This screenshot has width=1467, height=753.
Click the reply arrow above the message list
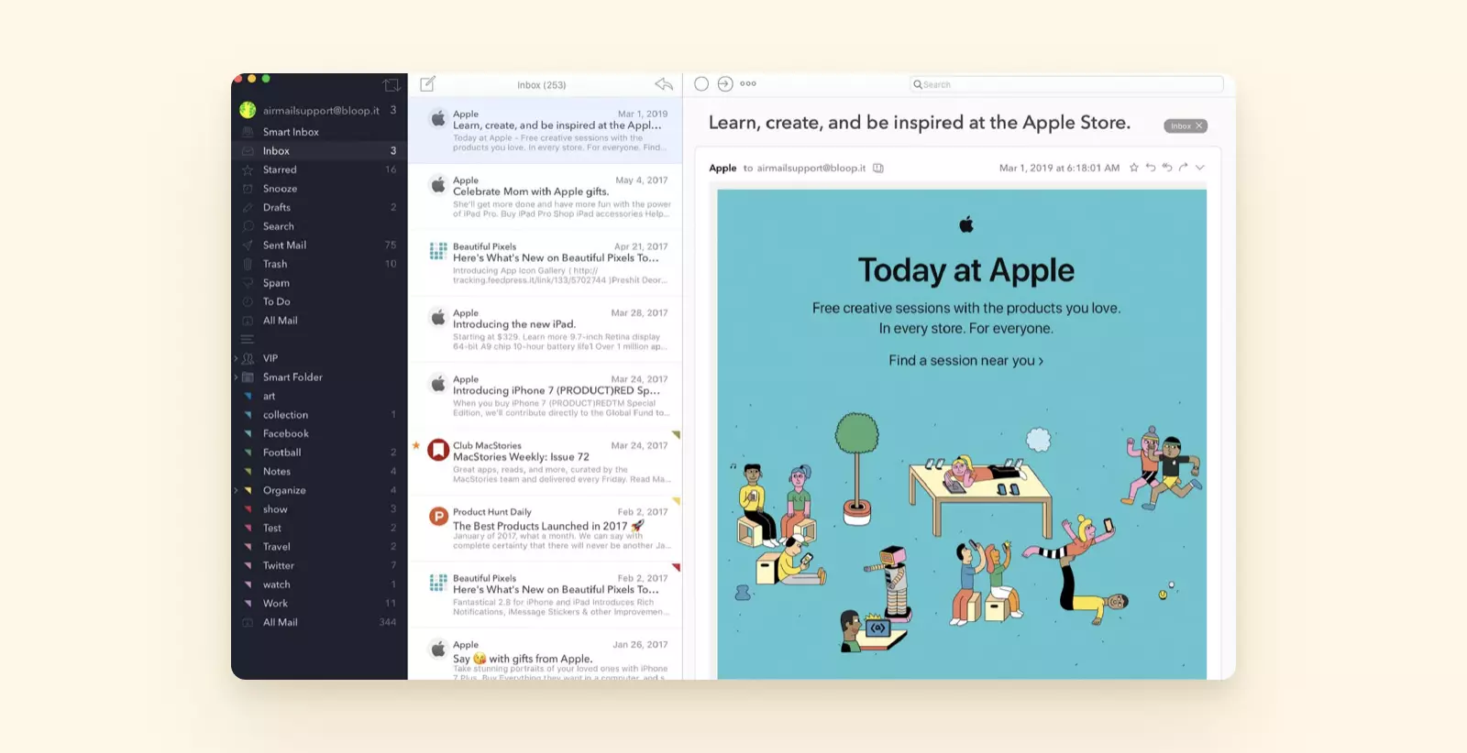664,84
